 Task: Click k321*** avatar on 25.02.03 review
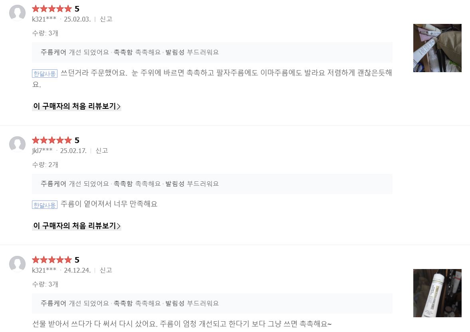point(17,13)
